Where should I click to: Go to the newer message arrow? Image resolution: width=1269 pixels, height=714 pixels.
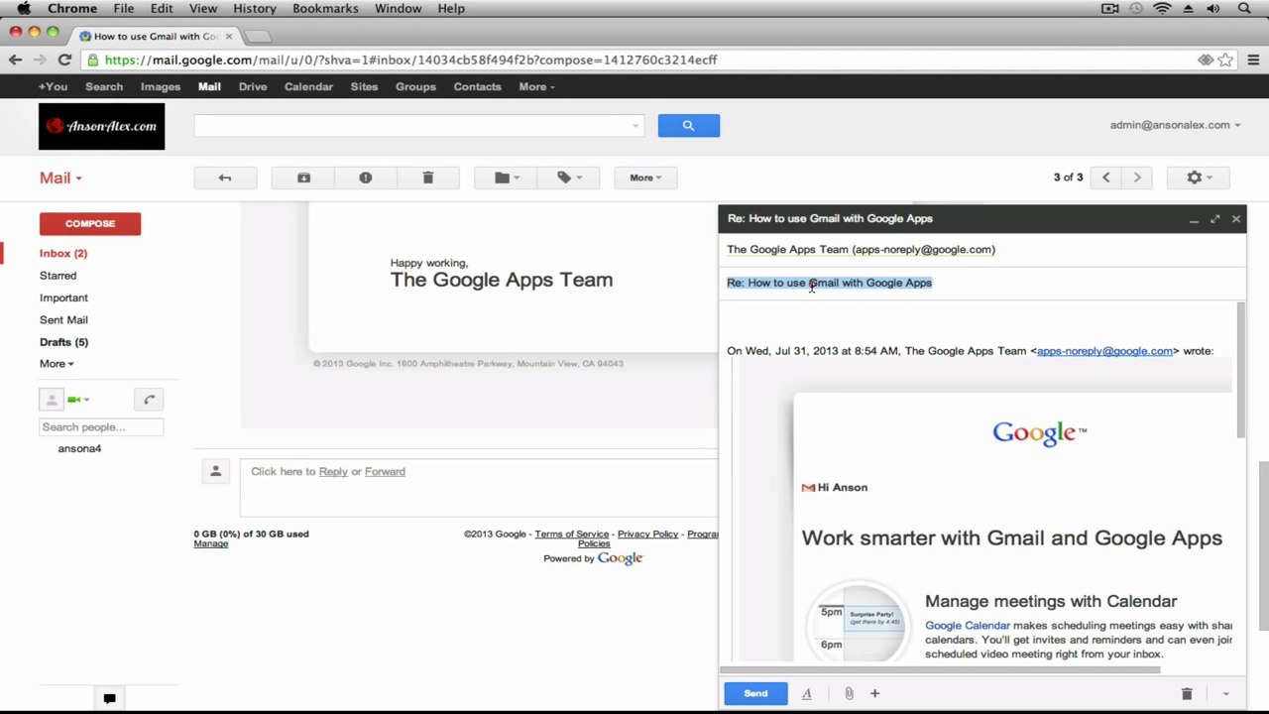(x=1106, y=178)
